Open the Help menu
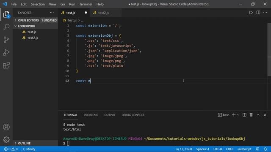Image resolution: width=271 pixels, height=152 pixels. click(100, 4)
